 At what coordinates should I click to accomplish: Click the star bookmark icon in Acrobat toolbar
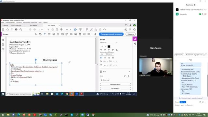tap(7, 30)
